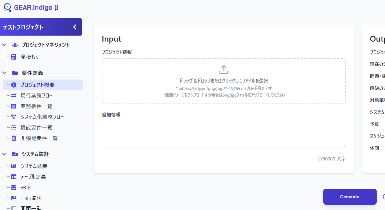Click the GEAR.indigo logo icon

point(7,7)
